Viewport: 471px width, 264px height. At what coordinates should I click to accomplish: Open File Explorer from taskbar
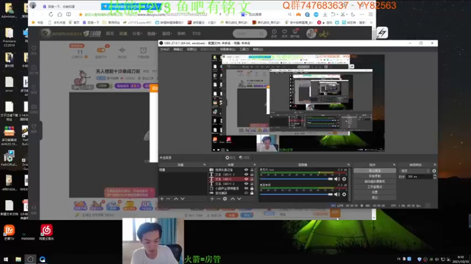pos(18,259)
